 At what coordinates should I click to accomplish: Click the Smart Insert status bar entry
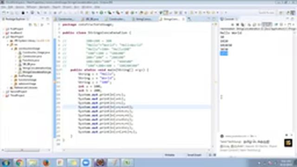click(x=194, y=155)
